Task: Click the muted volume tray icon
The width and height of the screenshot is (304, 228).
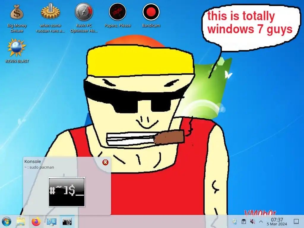Action: tap(252, 221)
